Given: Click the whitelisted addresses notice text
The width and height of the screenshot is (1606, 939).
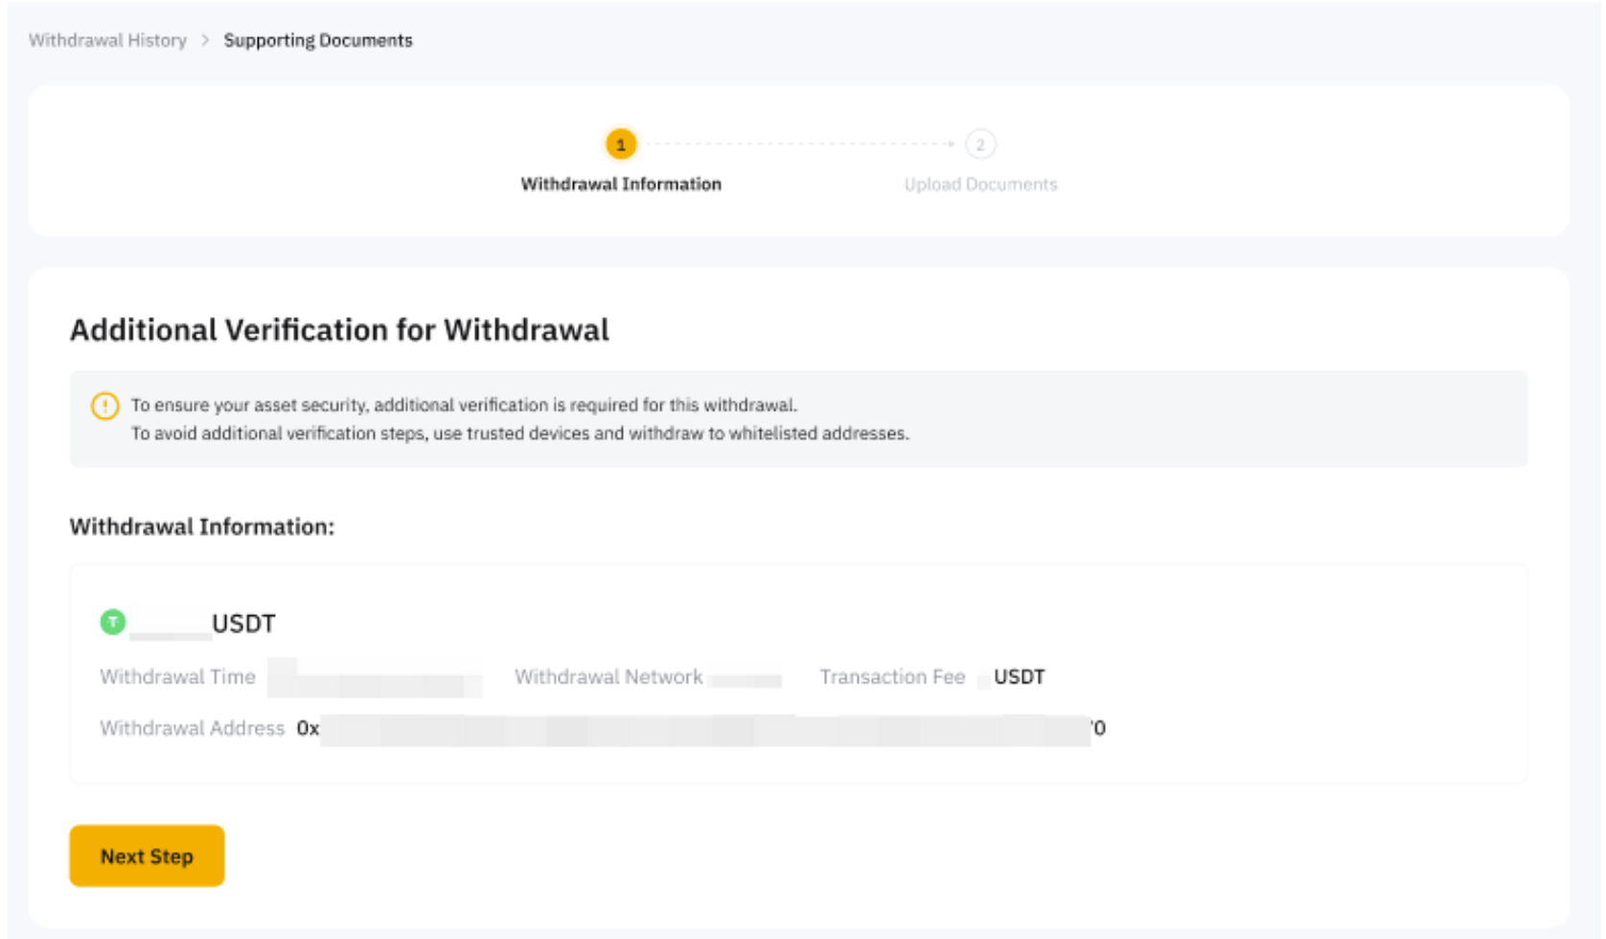Looking at the screenshot, I should 519,433.
